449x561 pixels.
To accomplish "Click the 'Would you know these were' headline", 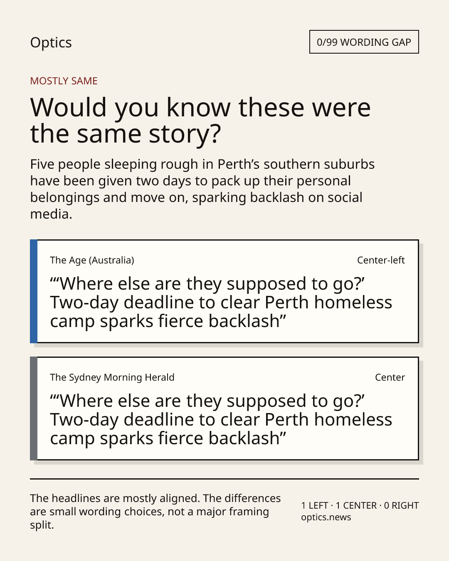I will (200, 107).
